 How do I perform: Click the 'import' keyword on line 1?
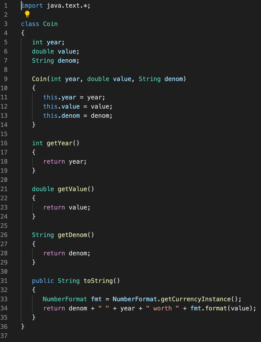coord(32,6)
